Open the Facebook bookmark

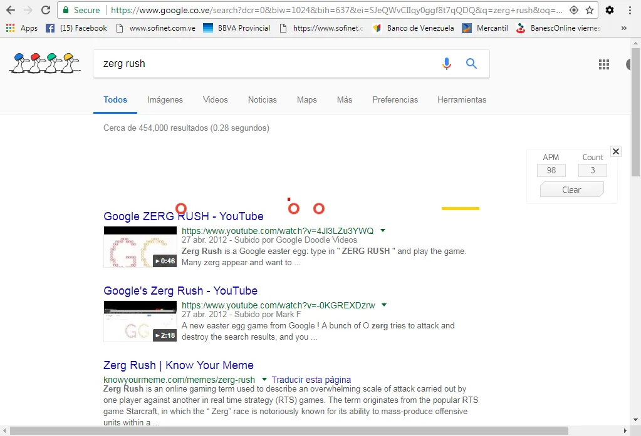point(76,28)
